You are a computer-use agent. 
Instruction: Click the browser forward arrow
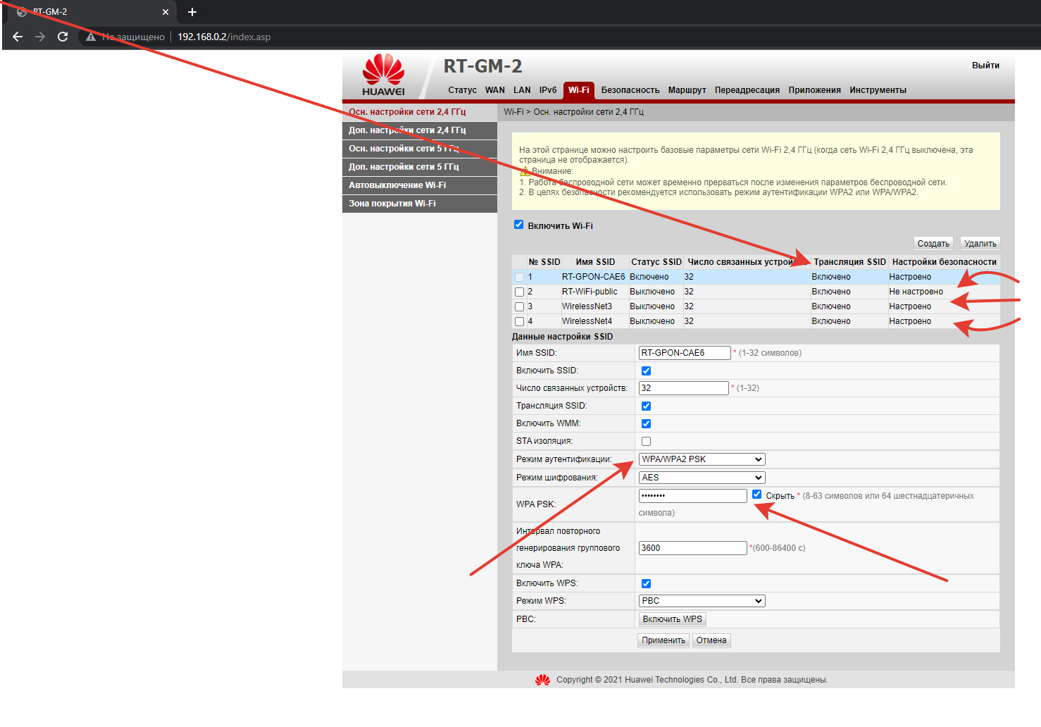point(40,37)
